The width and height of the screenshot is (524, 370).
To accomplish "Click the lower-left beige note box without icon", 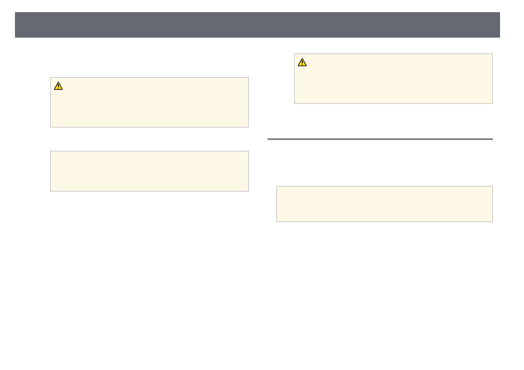I will 149,171.
